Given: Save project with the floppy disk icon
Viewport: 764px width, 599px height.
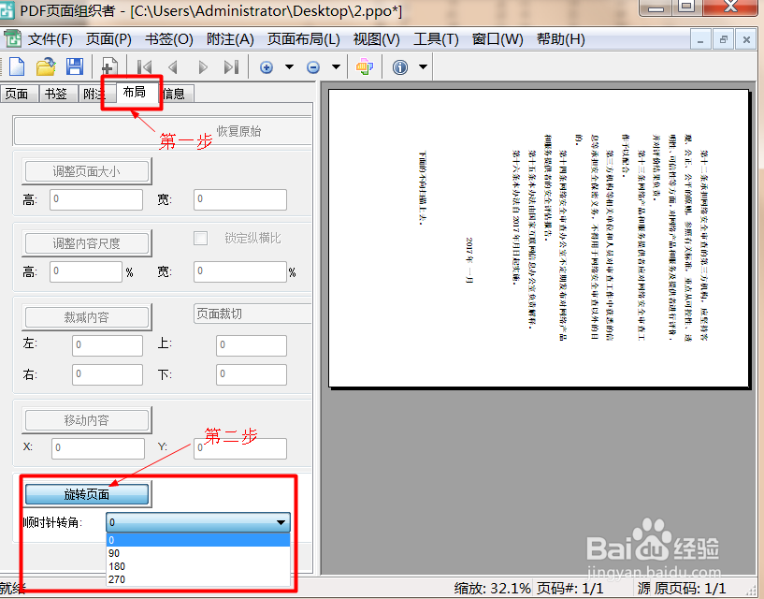Looking at the screenshot, I should pyautogui.click(x=75, y=66).
